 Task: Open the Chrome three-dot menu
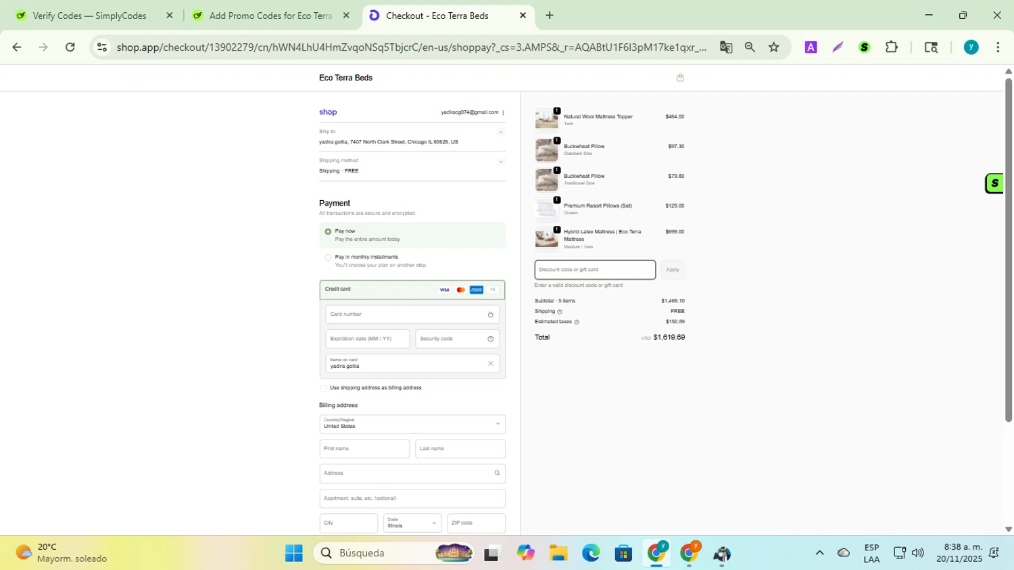[998, 47]
